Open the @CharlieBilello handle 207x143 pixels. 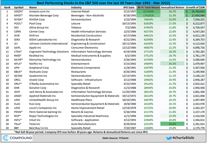click(x=183, y=138)
